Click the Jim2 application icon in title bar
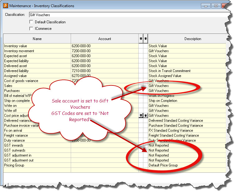This screenshot has height=196, width=239. [x=6, y=6]
